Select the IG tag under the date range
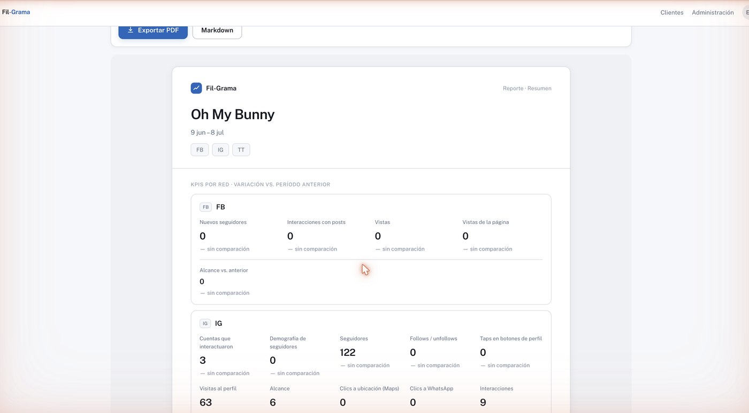This screenshot has width=749, height=413. [220, 150]
